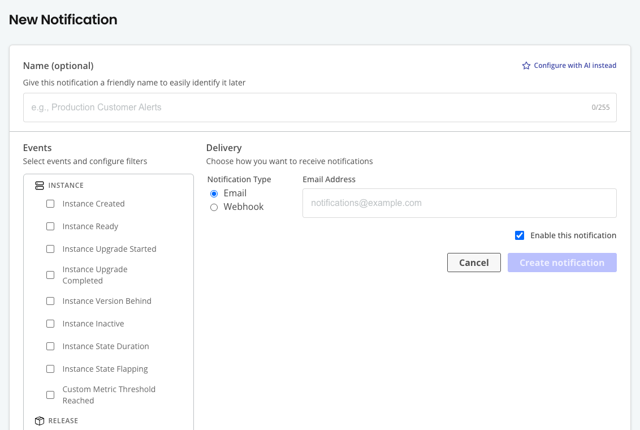Enable the Instance State Duration event
This screenshot has height=430, width=640.
[x=50, y=346]
